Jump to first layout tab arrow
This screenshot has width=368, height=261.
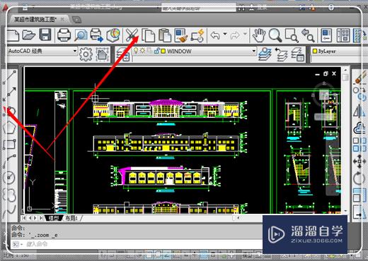pos(24,218)
